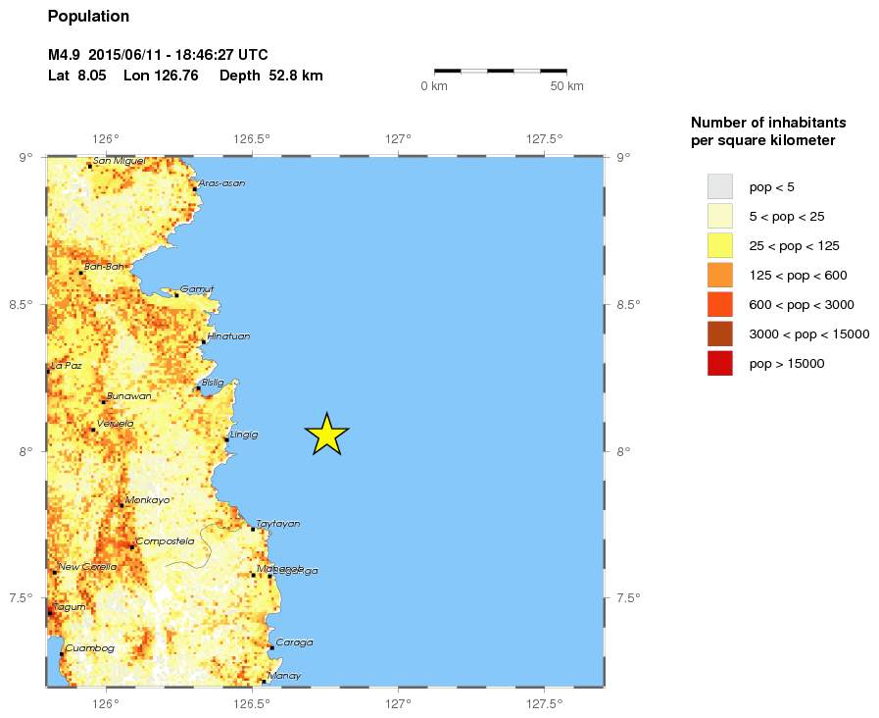
Task: Click the '3000 < pop < 15000' legend swatch
Action: click(x=720, y=333)
